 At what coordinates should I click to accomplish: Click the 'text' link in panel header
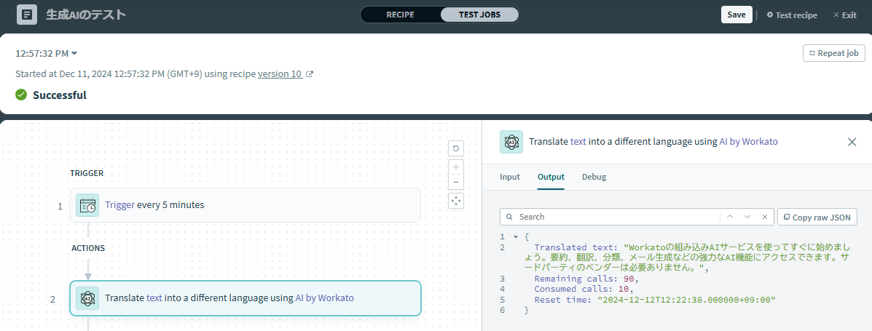coord(578,142)
